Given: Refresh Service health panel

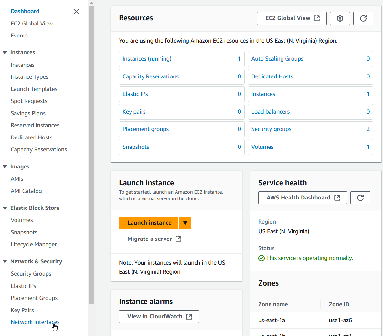Looking at the screenshot, I should tap(360, 198).
